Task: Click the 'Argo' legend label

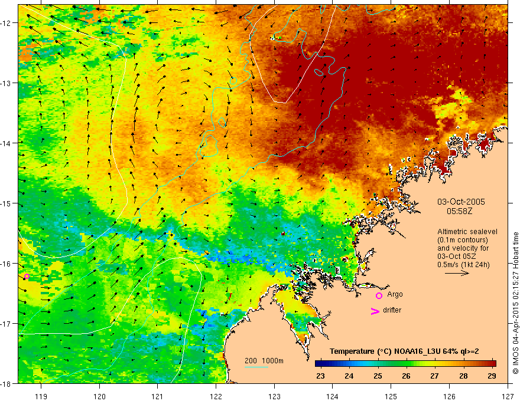Action: pos(395,294)
